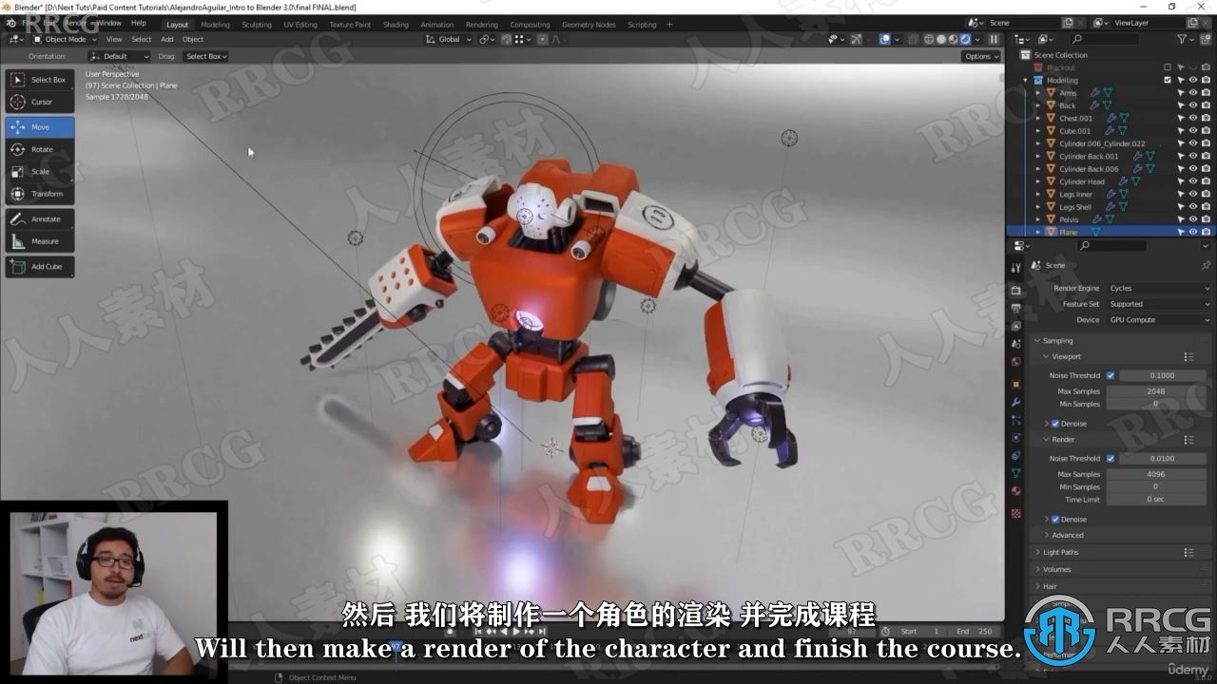Switch to the Shading workspace tab

coord(396,25)
